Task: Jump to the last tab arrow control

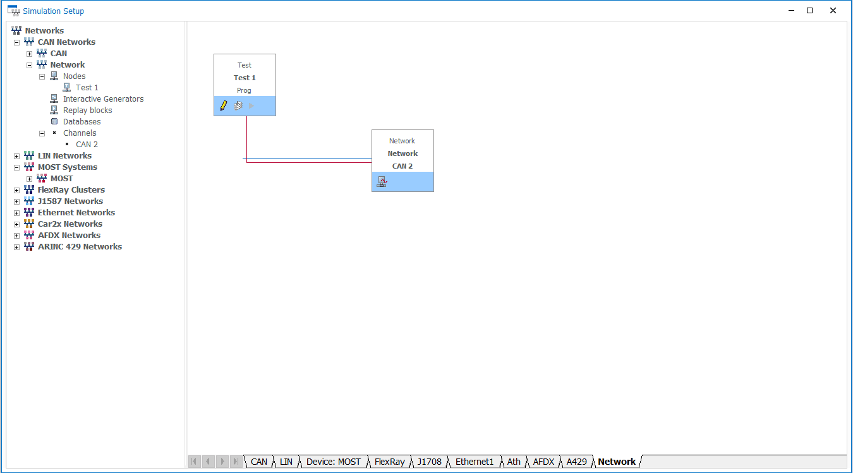Action: click(x=235, y=462)
